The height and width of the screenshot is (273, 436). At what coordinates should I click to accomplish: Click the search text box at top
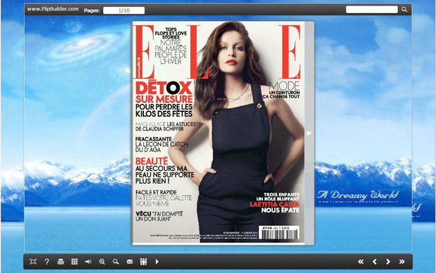[x=372, y=10]
